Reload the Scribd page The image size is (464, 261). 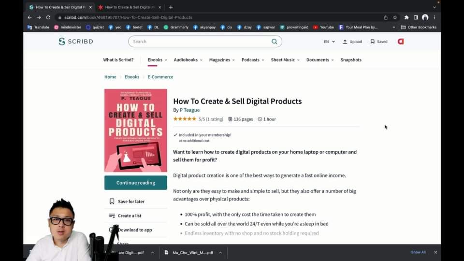(48, 17)
